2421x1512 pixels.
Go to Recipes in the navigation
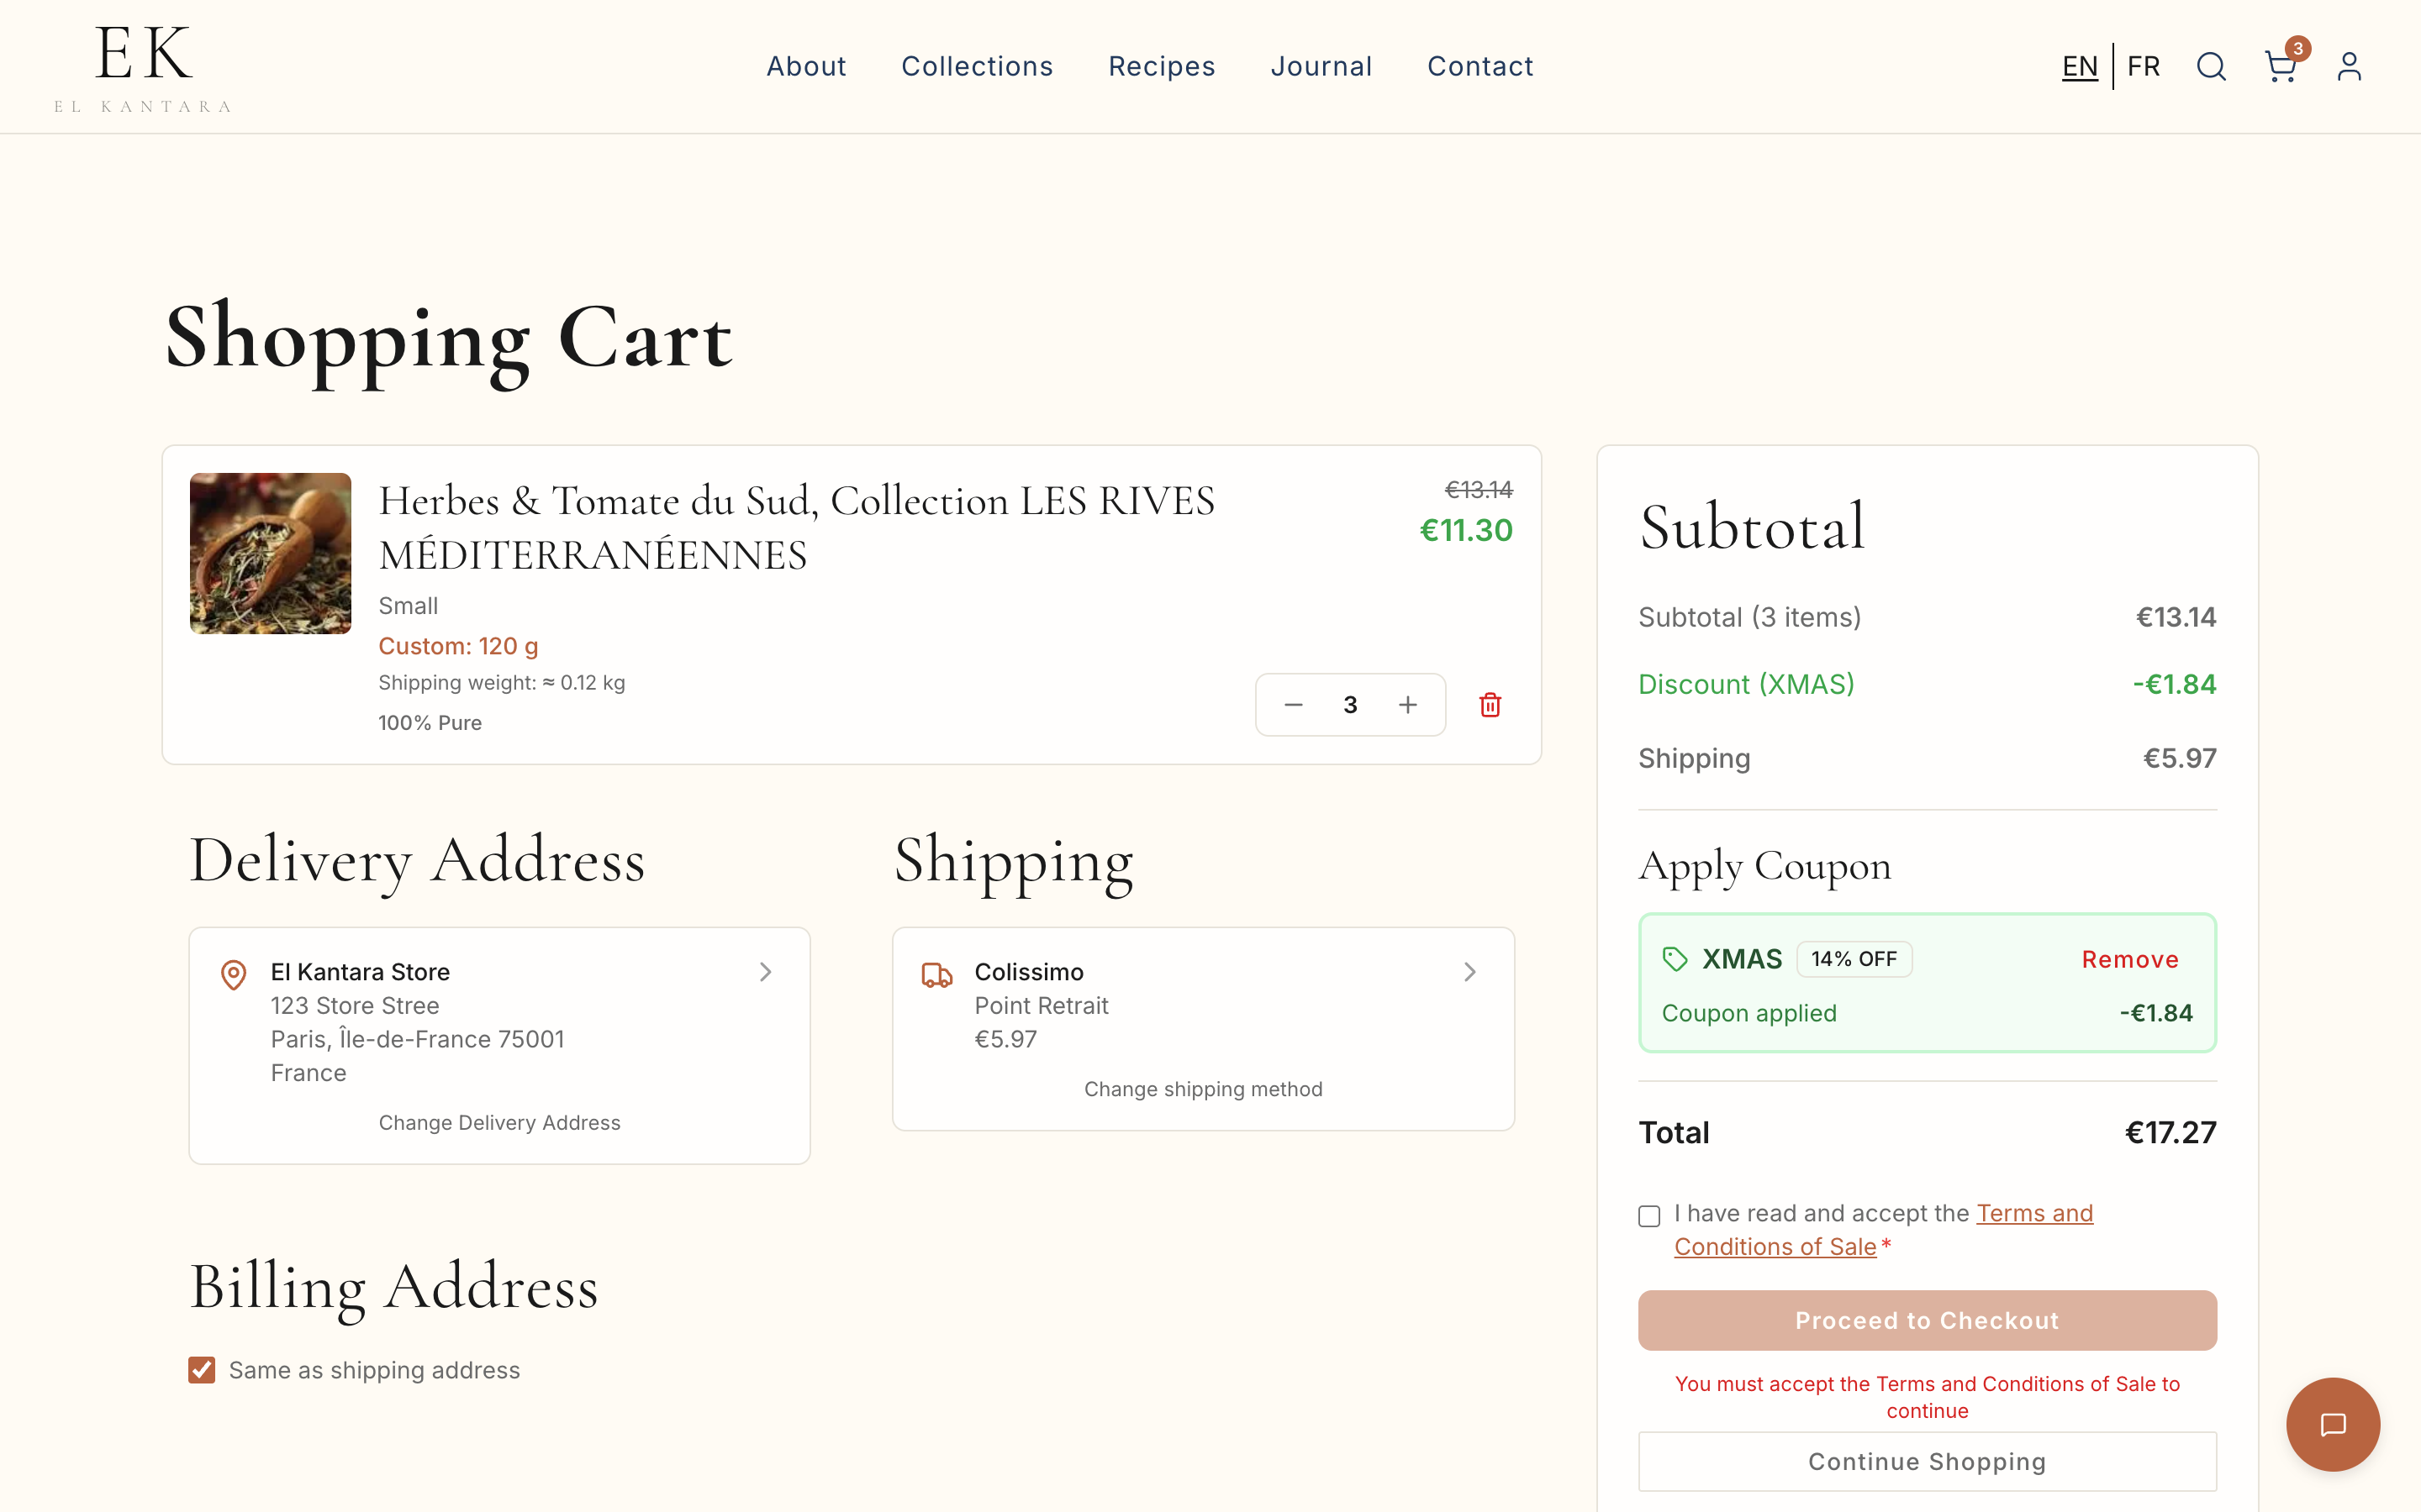(x=1162, y=67)
